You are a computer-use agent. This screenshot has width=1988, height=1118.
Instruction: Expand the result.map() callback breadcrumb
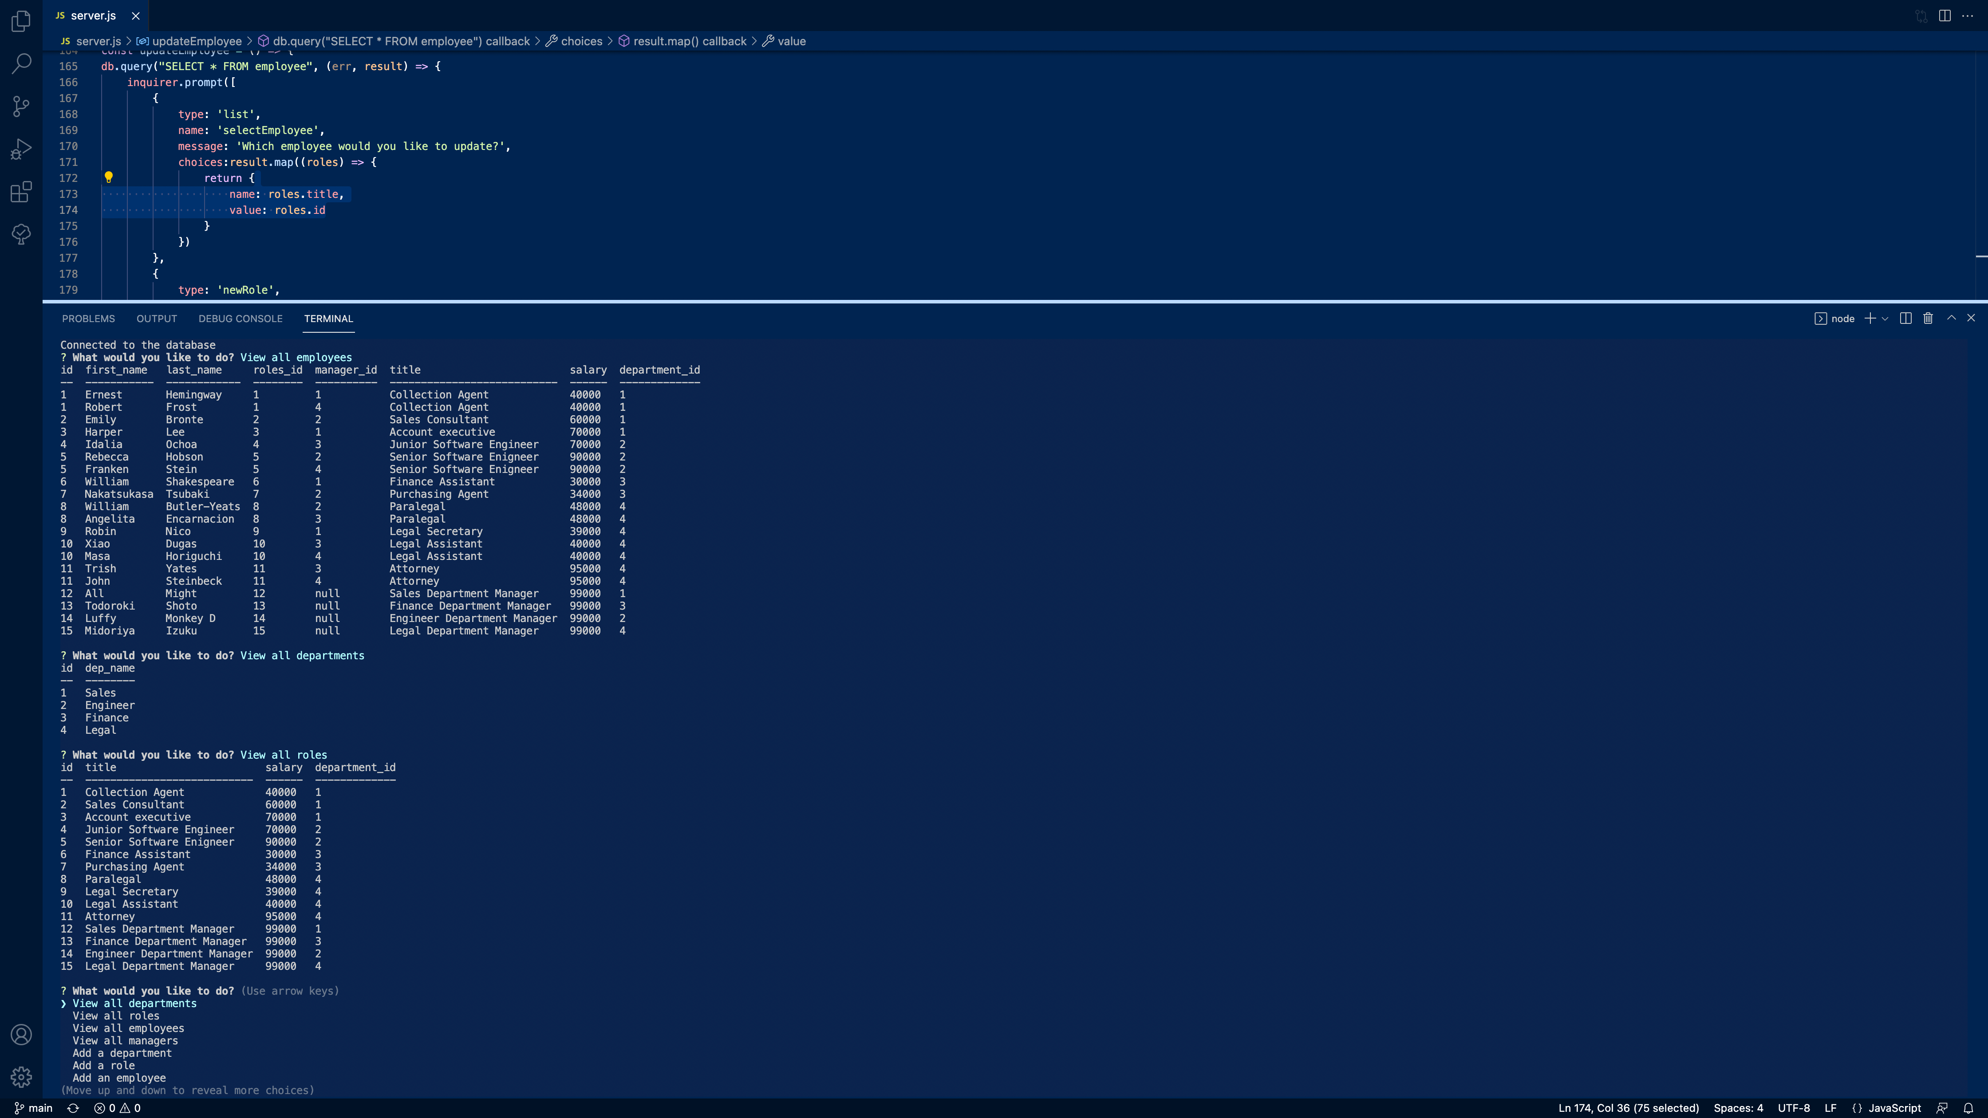tap(682, 41)
